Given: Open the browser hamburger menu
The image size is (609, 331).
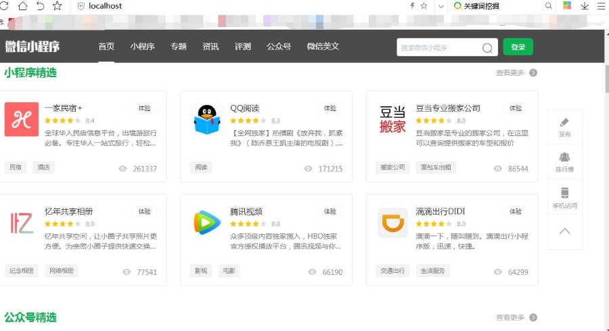Looking at the screenshot, I should tap(602, 6).
